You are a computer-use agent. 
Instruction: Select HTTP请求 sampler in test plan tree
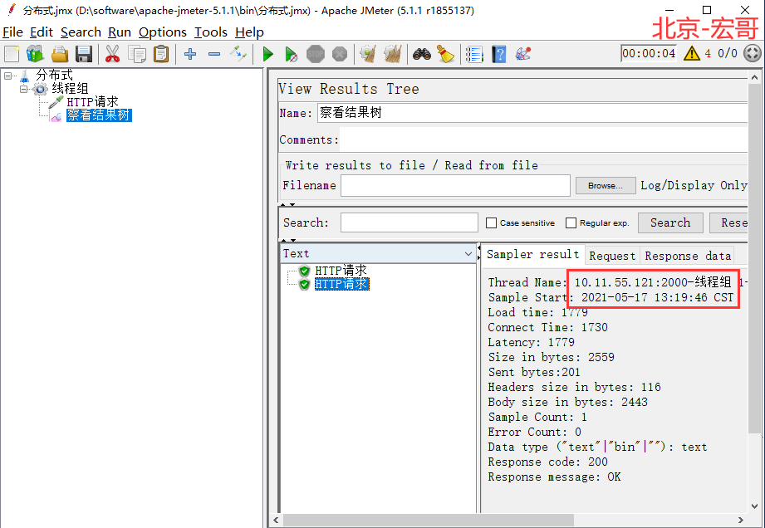click(92, 102)
